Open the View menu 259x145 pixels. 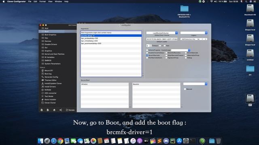pyautogui.click(x=50, y=2)
